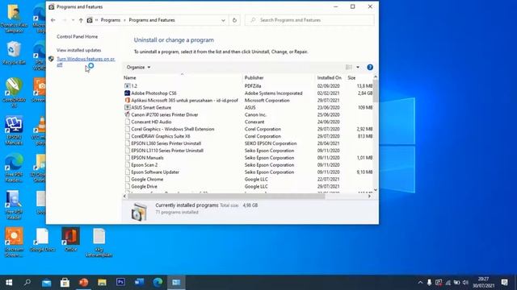Select the Office desktop shortcut
Viewport: 517px width, 290px height.
70,239
